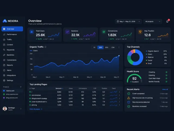Open row options for /pricing page

(x=119, y=105)
